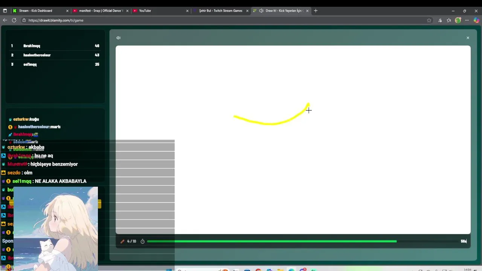Open browser Settings and more menu

coord(467,20)
